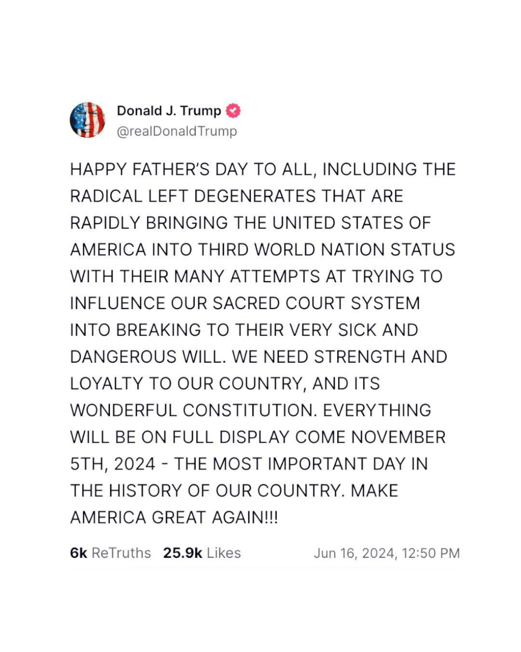Click the red verified checkmark badge
Screen dimensions: 521x652
[x=233, y=111]
